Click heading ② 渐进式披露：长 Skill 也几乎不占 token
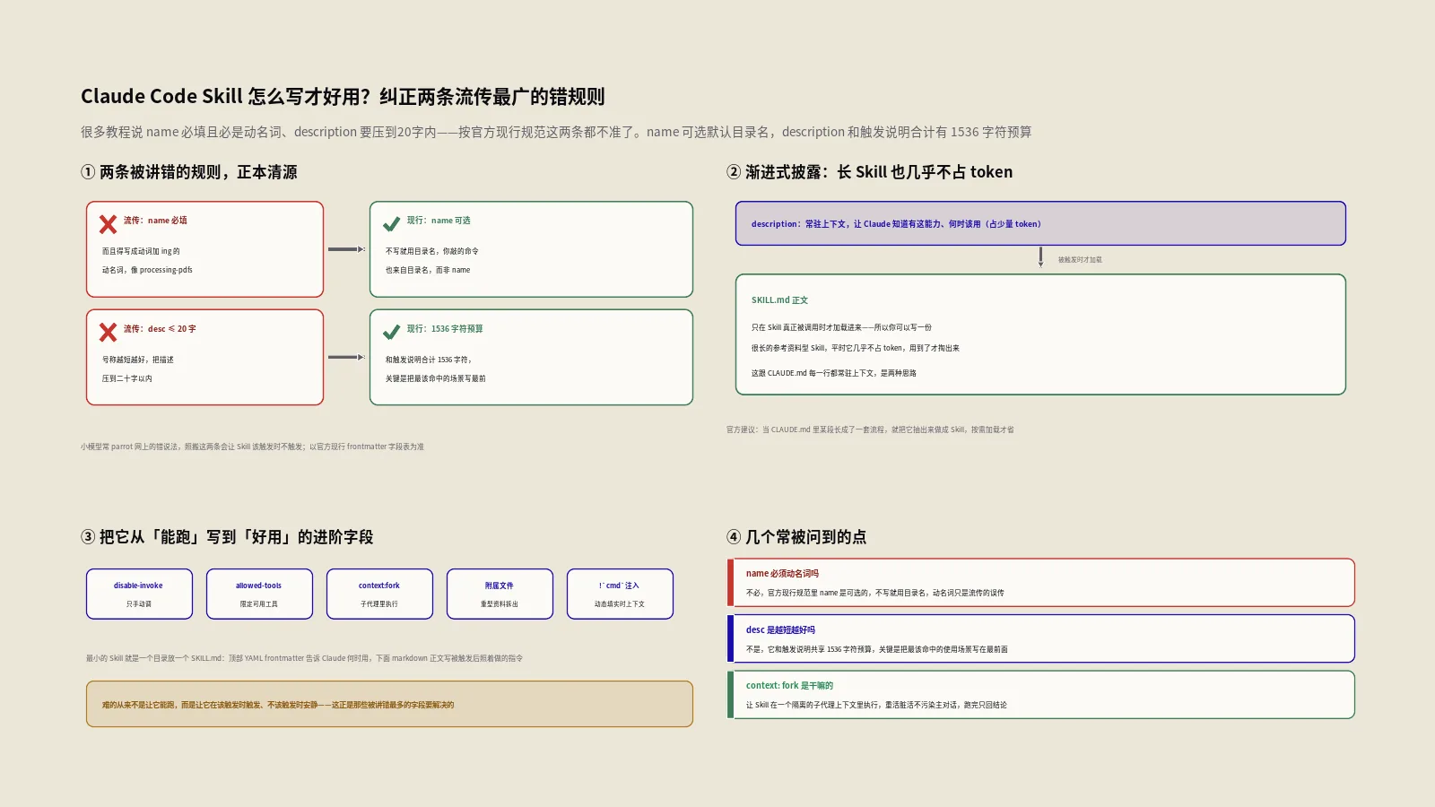This screenshot has height=807, width=1435. [x=870, y=172]
